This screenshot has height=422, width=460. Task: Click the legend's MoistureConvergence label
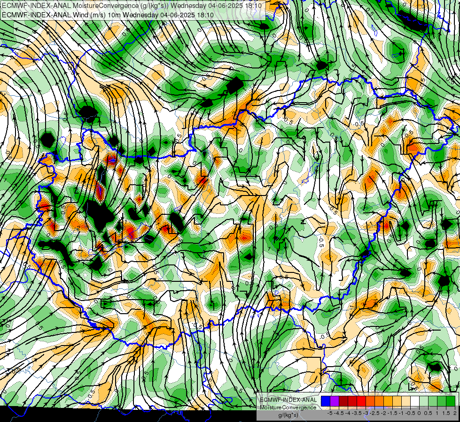[288, 407]
